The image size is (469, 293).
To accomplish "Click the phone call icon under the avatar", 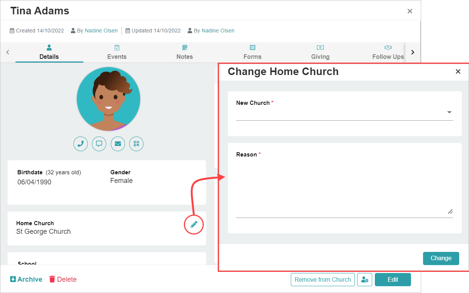I will point(81,144).
